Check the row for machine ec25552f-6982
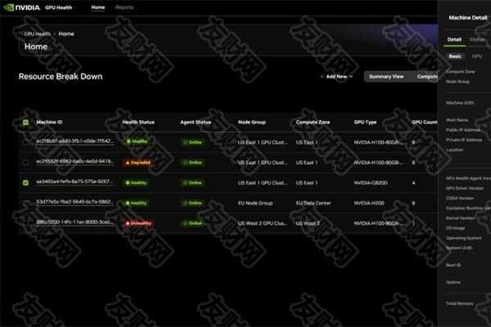Screen dimensions: 491x327 click(25, 163)
